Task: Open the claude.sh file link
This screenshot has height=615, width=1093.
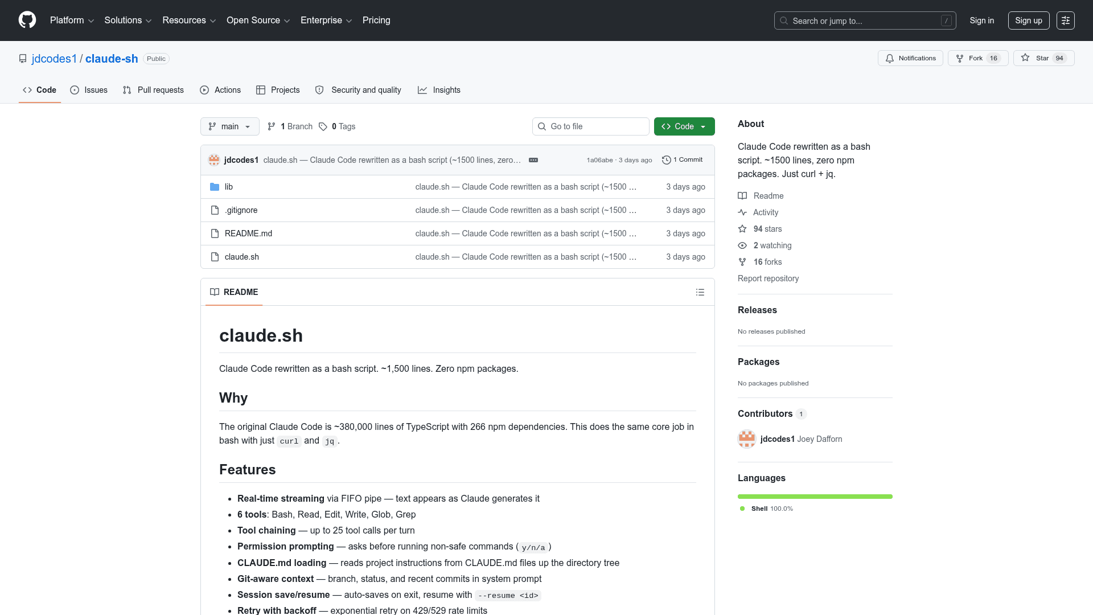Action: pos(241,257)
